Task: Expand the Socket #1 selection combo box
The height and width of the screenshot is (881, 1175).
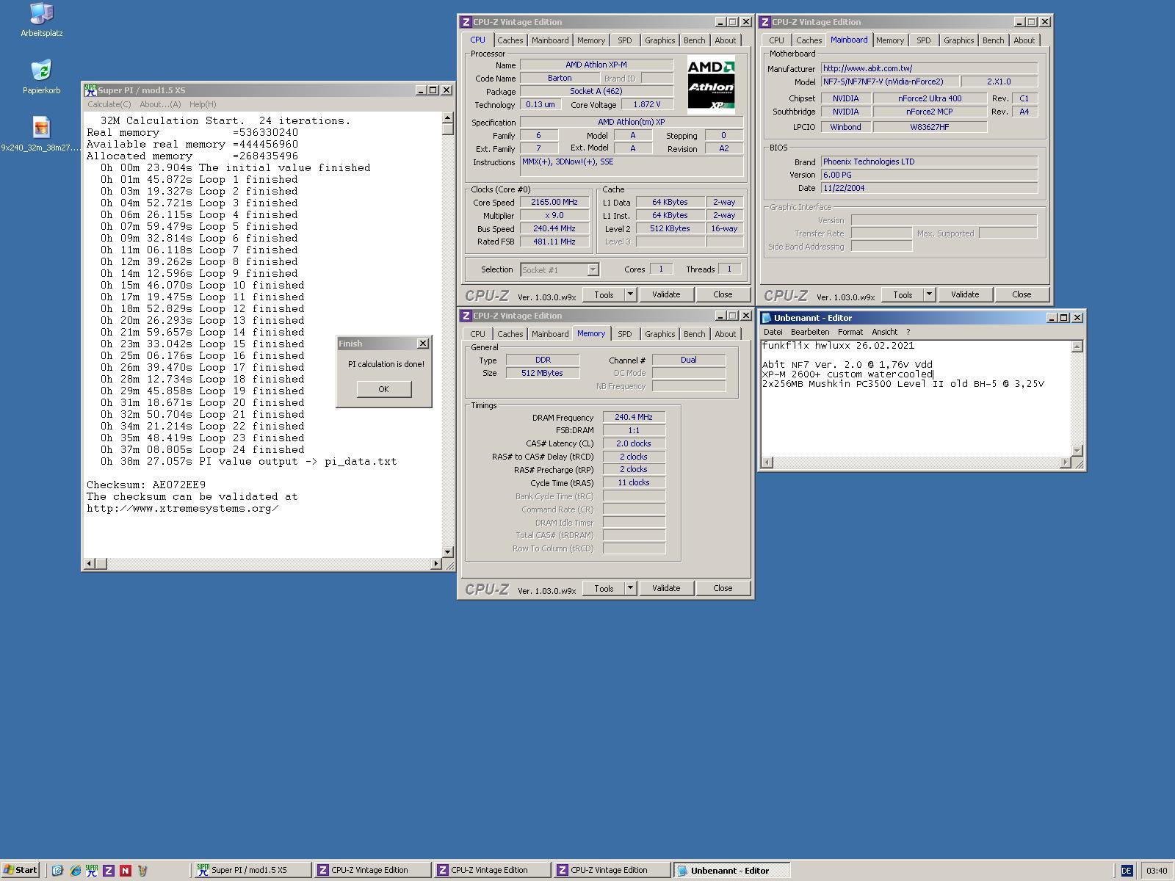Action: tap(593, 269)
